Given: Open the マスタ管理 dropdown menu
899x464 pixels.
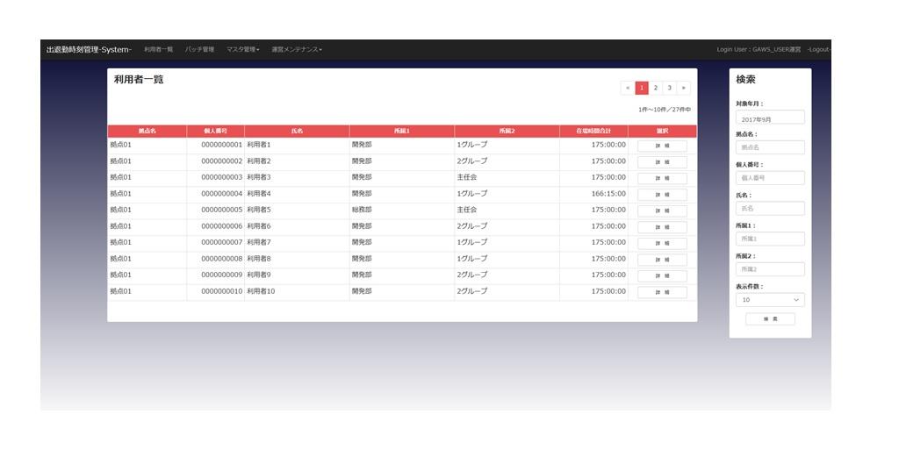Looking at the screenshot, I should pos(242,49).
